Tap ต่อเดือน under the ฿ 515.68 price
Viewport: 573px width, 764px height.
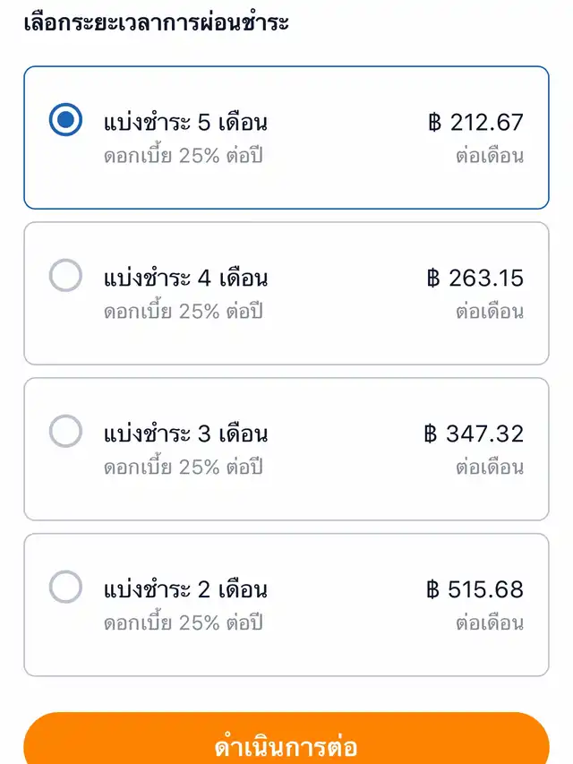click(490, 623)
